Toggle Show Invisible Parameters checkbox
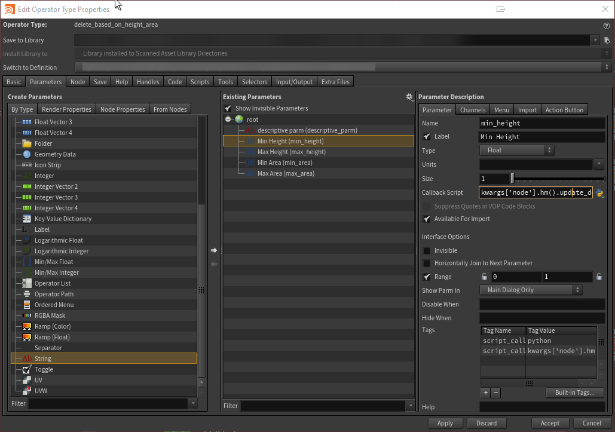Screen dimensions: 615x432 click(x=228, y=109)
